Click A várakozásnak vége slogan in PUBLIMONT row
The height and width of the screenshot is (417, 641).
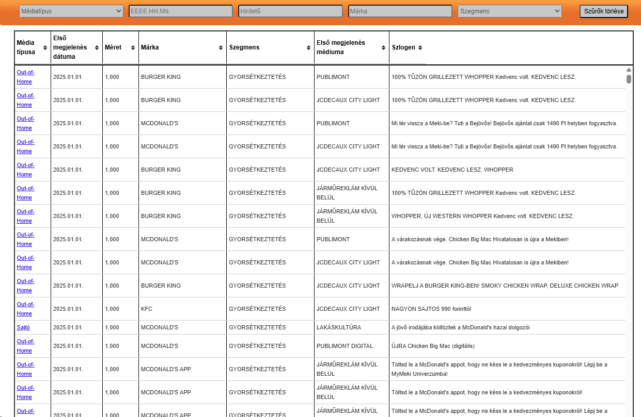pyautogui.click(x=480, y=239)
